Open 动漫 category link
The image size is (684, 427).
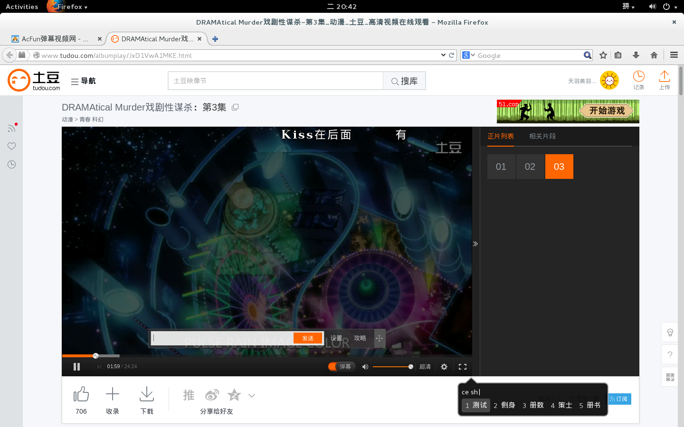[67, 120]
